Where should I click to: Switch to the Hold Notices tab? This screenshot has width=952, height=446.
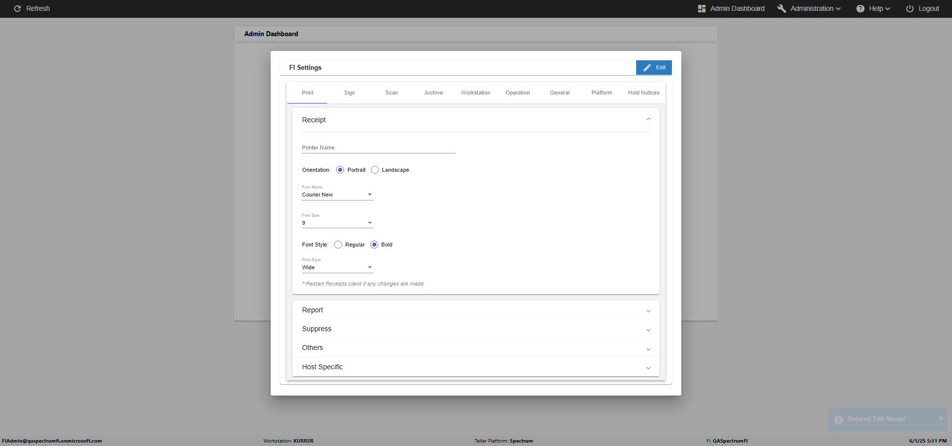[644, 93]
